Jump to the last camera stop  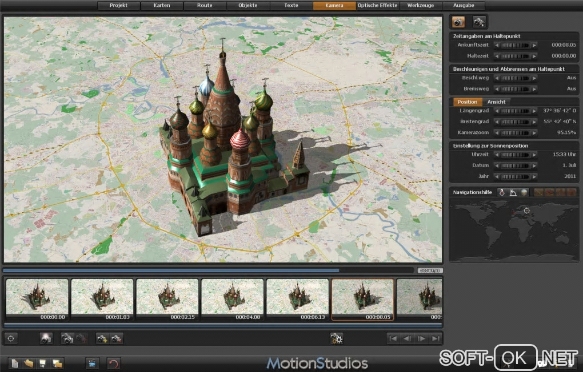[x=436, y=338]
